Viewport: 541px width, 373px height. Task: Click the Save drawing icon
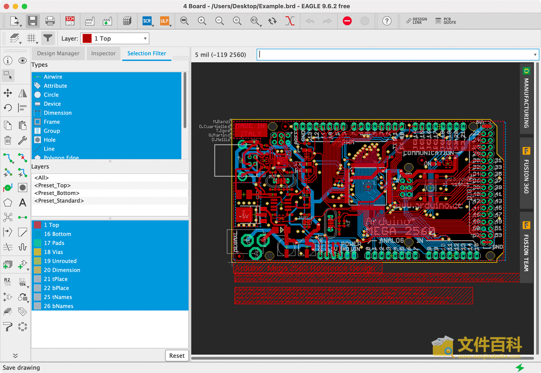coord(32,21)
